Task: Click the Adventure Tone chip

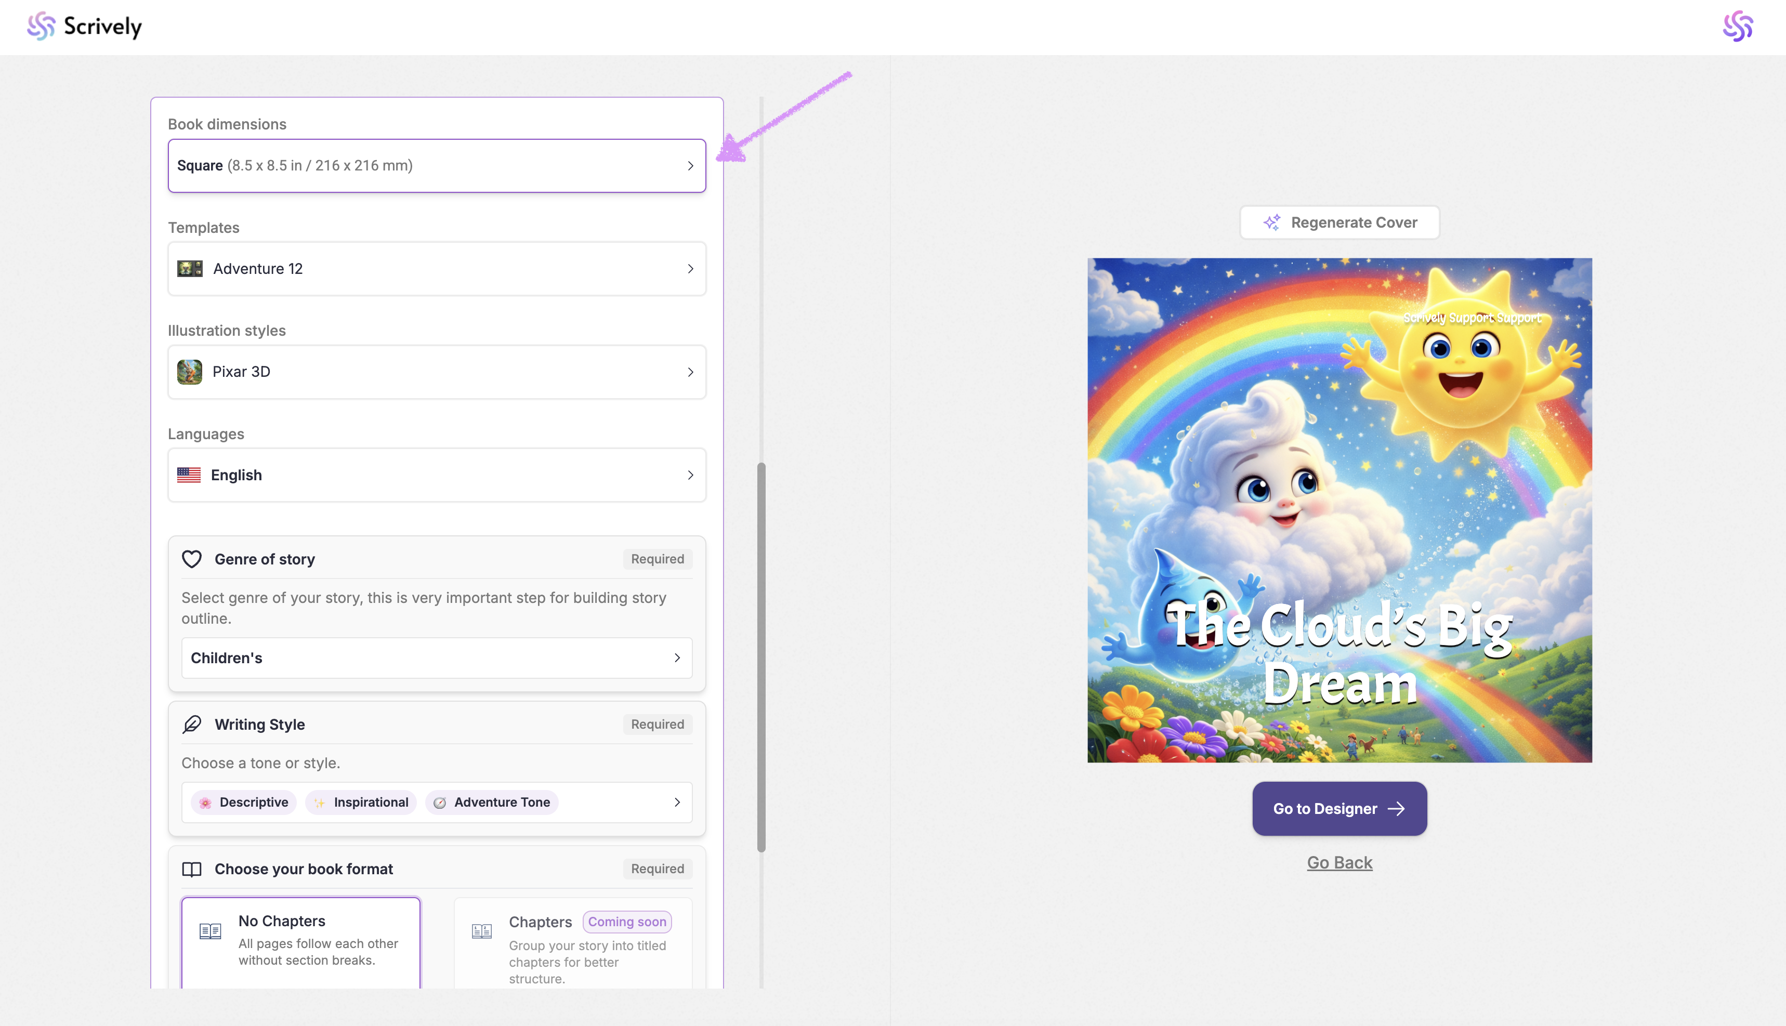Action: (x=492, y=803)
